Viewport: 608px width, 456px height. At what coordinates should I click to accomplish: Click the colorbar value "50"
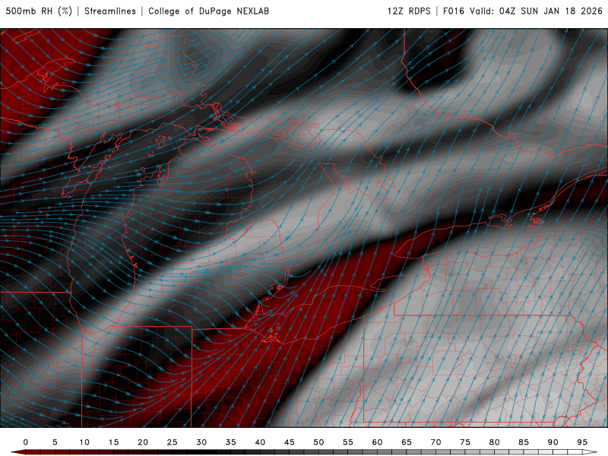(318, 442)
